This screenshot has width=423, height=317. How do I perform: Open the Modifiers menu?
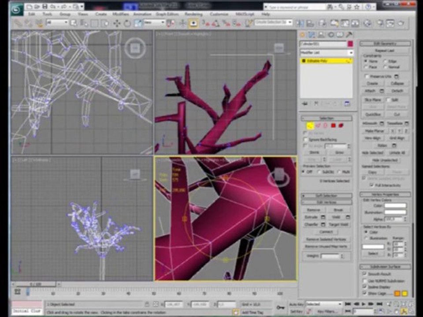pos(121,14)
